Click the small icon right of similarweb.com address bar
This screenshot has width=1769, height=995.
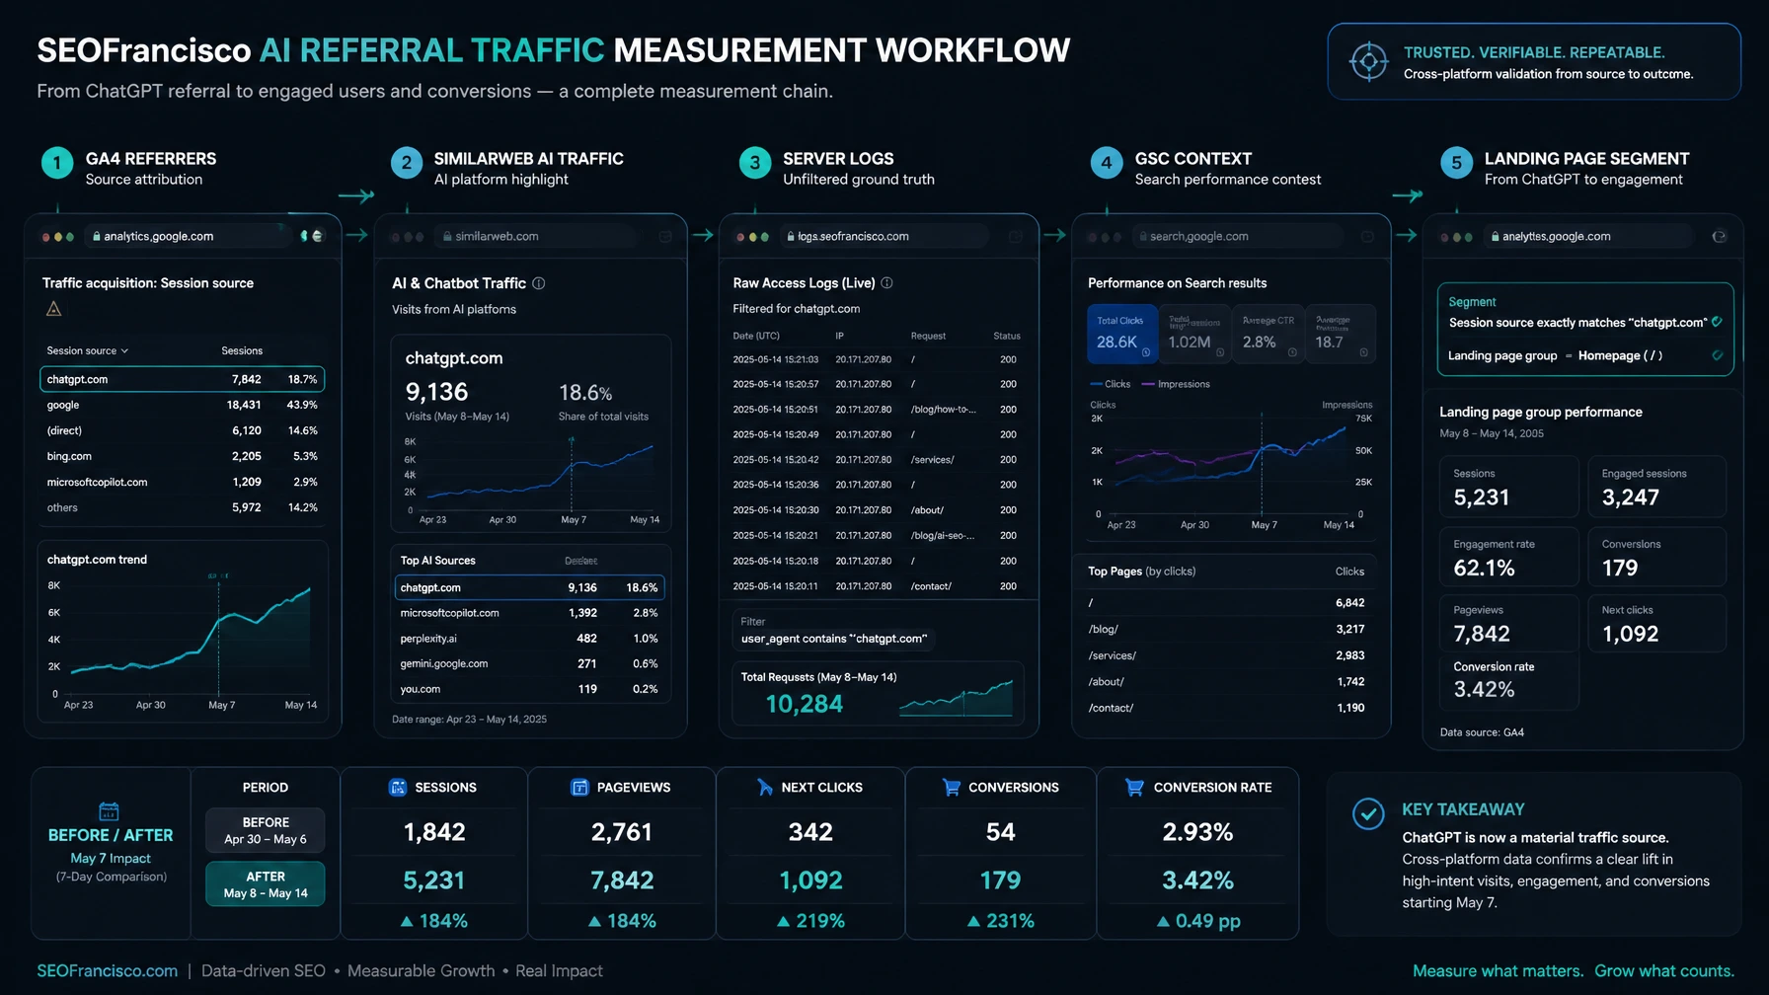pyautogui.click(x=665, y=237)
